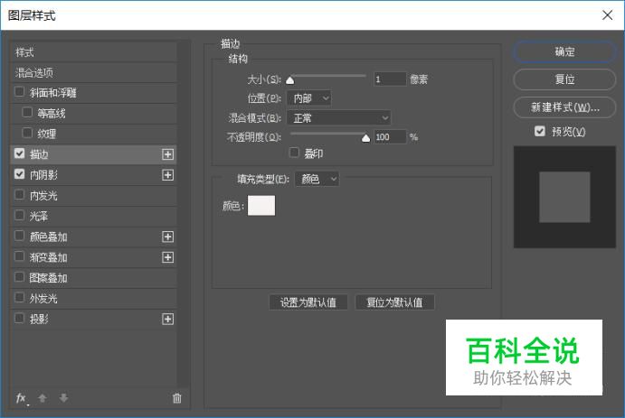Open the 内发光 settings row
Viewport: 625px width, 418px height.
pyautogui.click(x=93, y=196)
